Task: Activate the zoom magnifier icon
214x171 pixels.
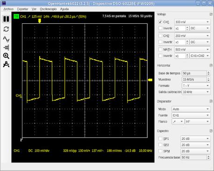Action: click(x=6, y=56)
